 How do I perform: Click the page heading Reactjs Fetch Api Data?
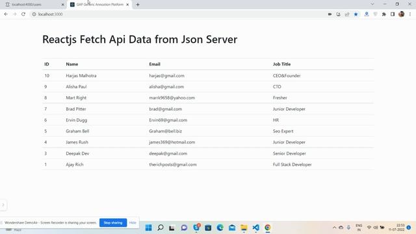pos(140,40)
